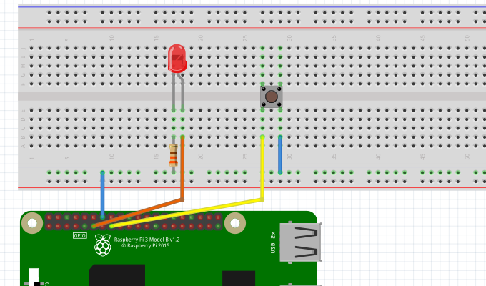486x286 pixels.
Task: Select the orange wire's vertical segment
Action: pyautogui.click(x=182, y=168)
